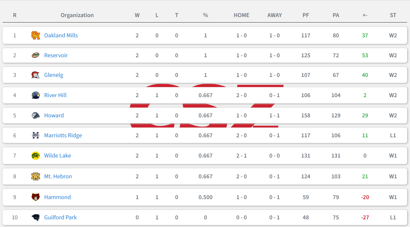This screenshot has width=410, height=227.
Task: Click the ST streak column header
Action: pos(393,15)
